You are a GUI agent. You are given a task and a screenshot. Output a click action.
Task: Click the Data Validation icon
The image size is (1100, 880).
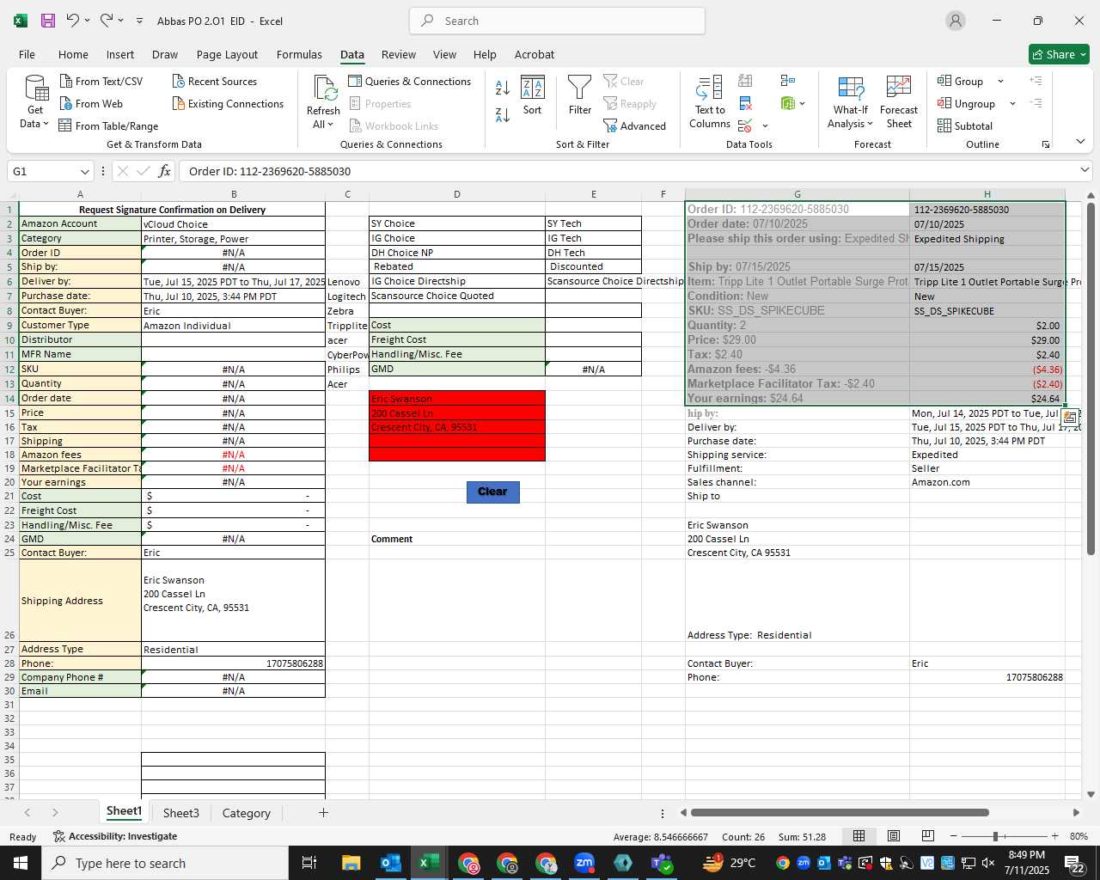[x=745, y=126]
